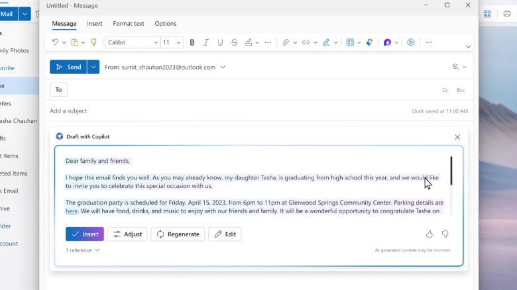Image resolution: width=517 pixels, height=290 pixels.
Task: Click the To recipients button
Action: click(x=58, y=89)
